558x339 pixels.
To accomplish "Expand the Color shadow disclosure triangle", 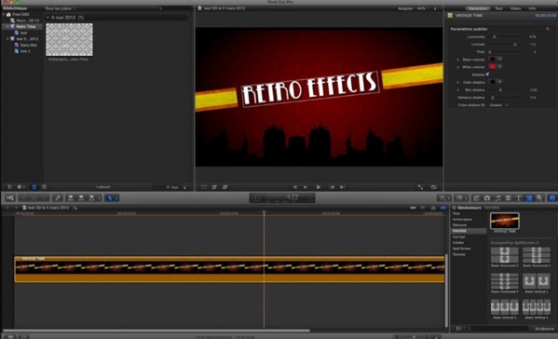I will [x=458, y=82].
